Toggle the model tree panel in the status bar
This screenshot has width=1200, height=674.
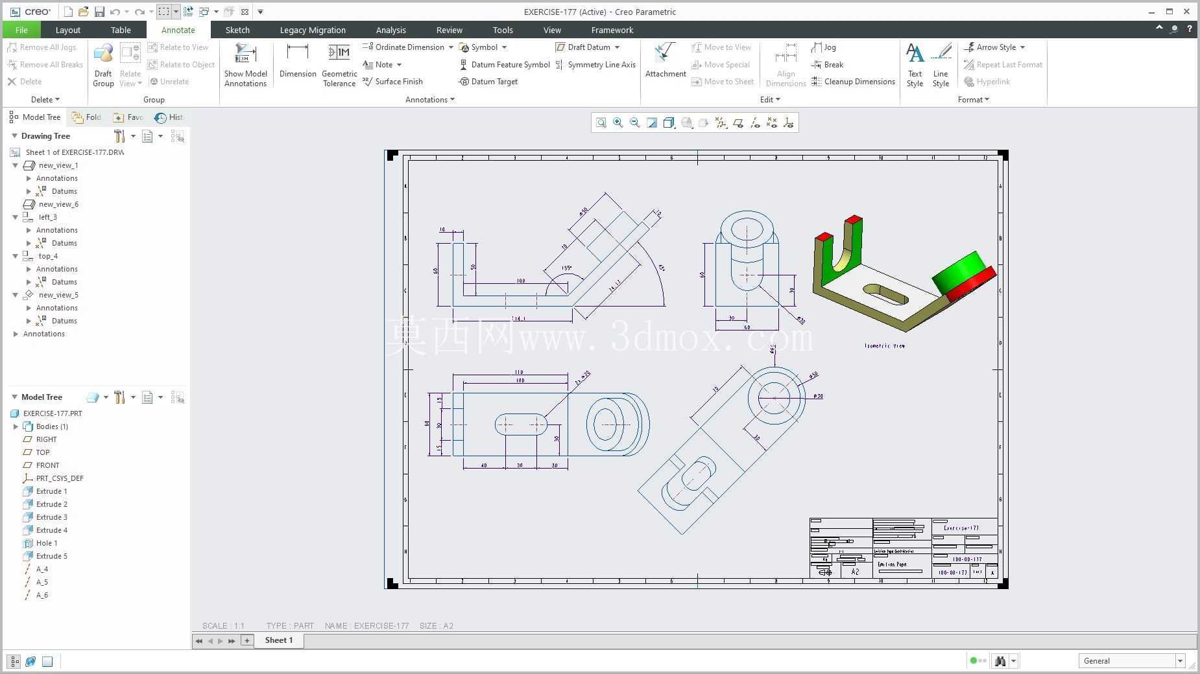pos(14,661)
